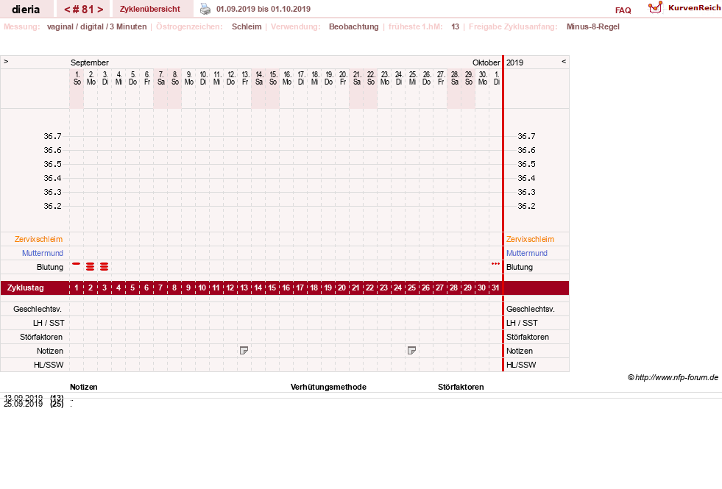Click the Zyklustag label
The width and height of the screenshot is (722, 489).
click(26, 288)
